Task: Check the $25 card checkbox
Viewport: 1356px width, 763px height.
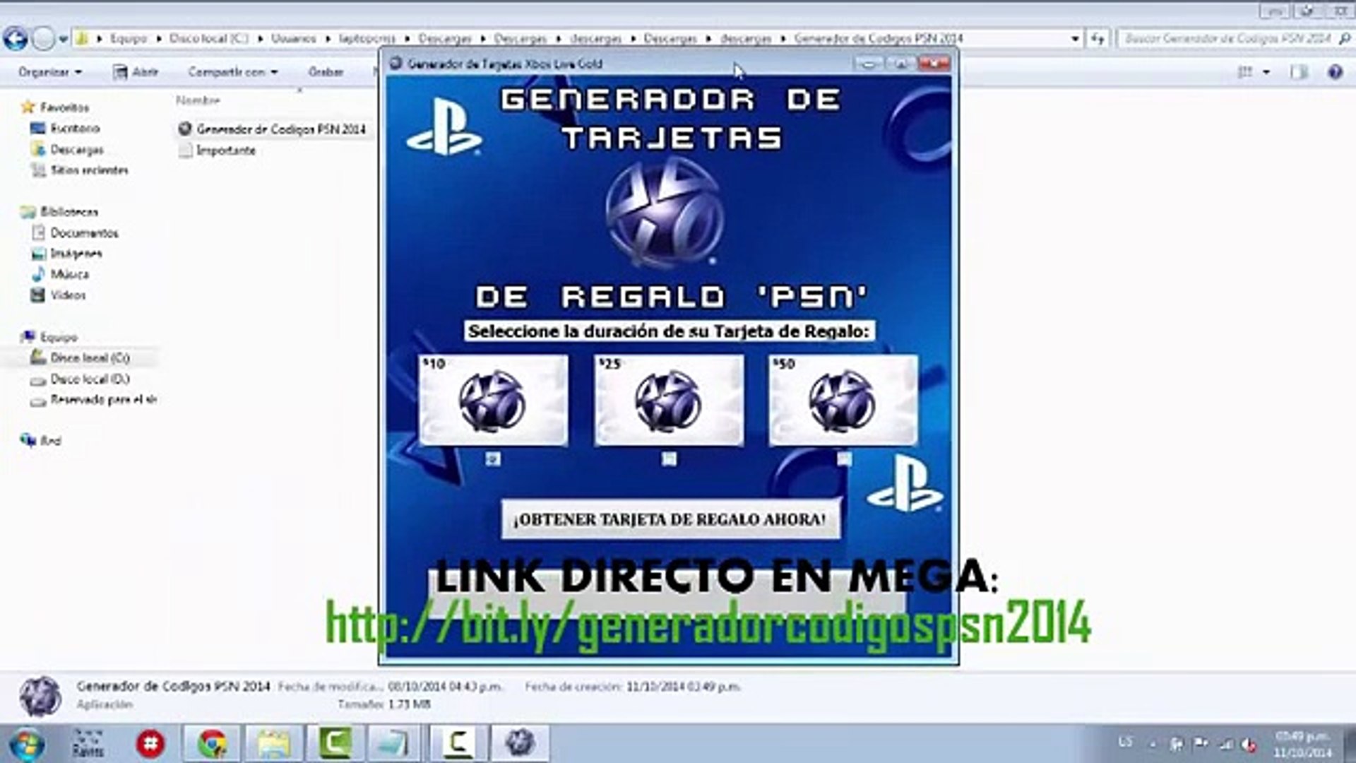Action: tap(669, 460)
